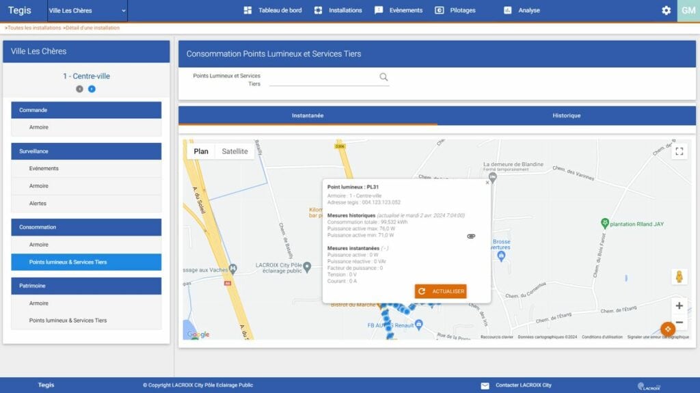Open the Analyse menu
Screen dimensions: 700x393
pos(529,10)
